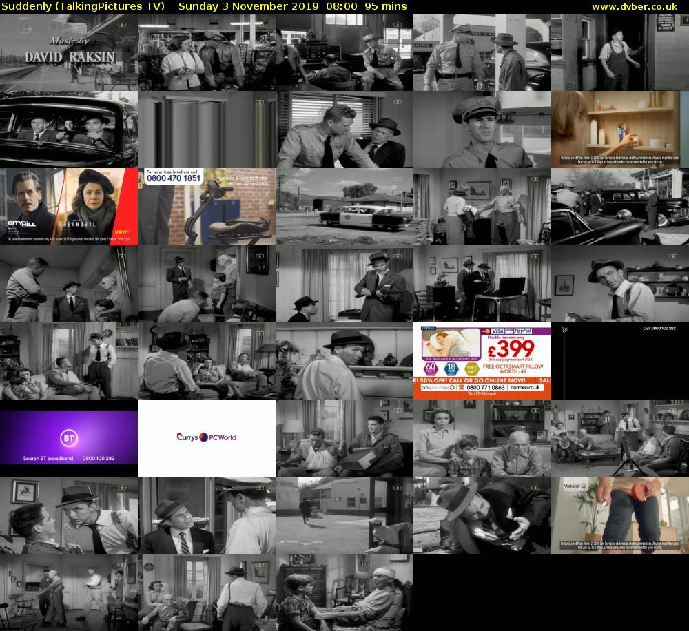View thumbnail of old man in overalls at doorway
689x631 pixels.
[x=620, y=52]
